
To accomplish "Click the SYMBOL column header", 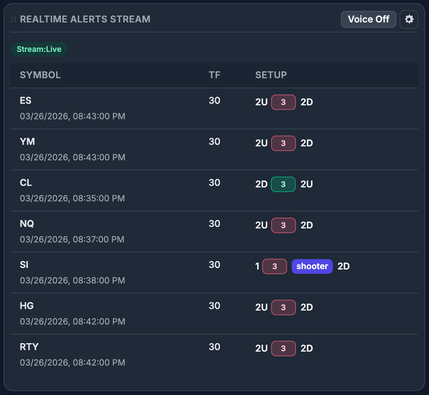I will pyautogui.click(x=40, y=75).
